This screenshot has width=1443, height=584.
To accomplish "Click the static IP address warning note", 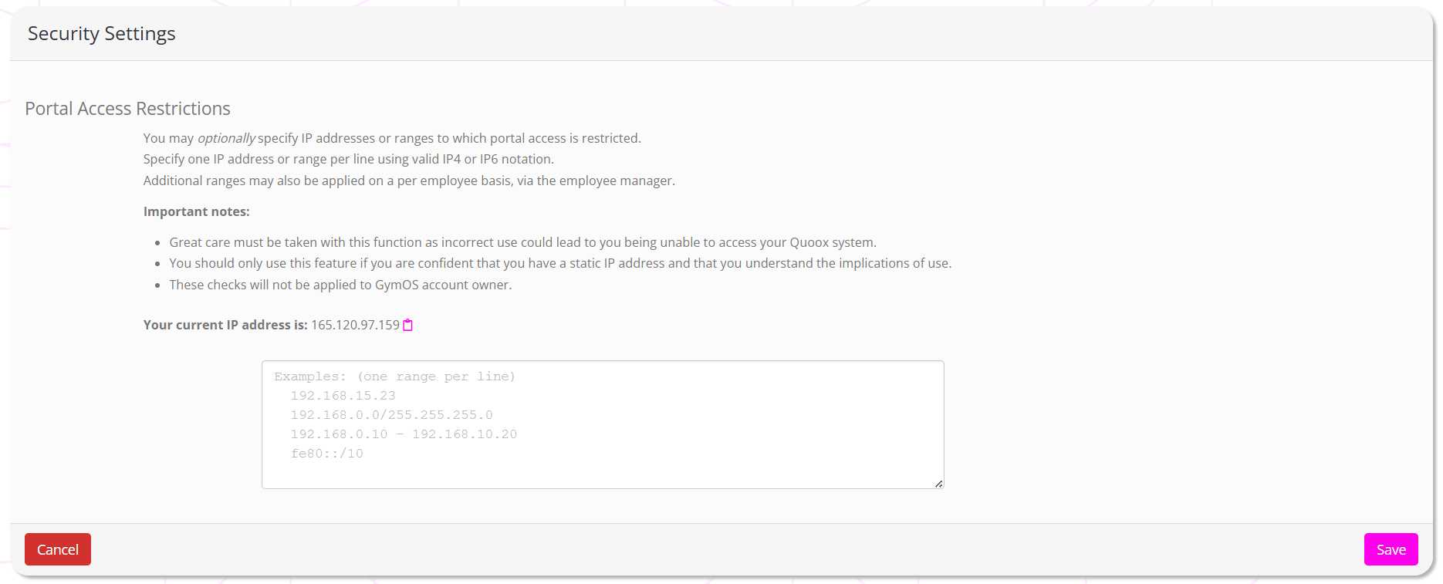I will [x=560, y=263].
